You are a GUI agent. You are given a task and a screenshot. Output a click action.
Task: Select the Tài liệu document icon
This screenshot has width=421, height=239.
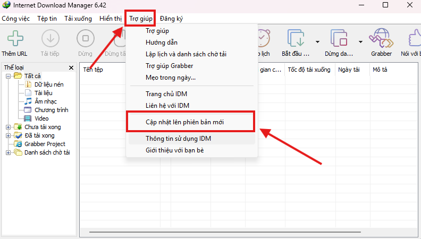(28, 93)
